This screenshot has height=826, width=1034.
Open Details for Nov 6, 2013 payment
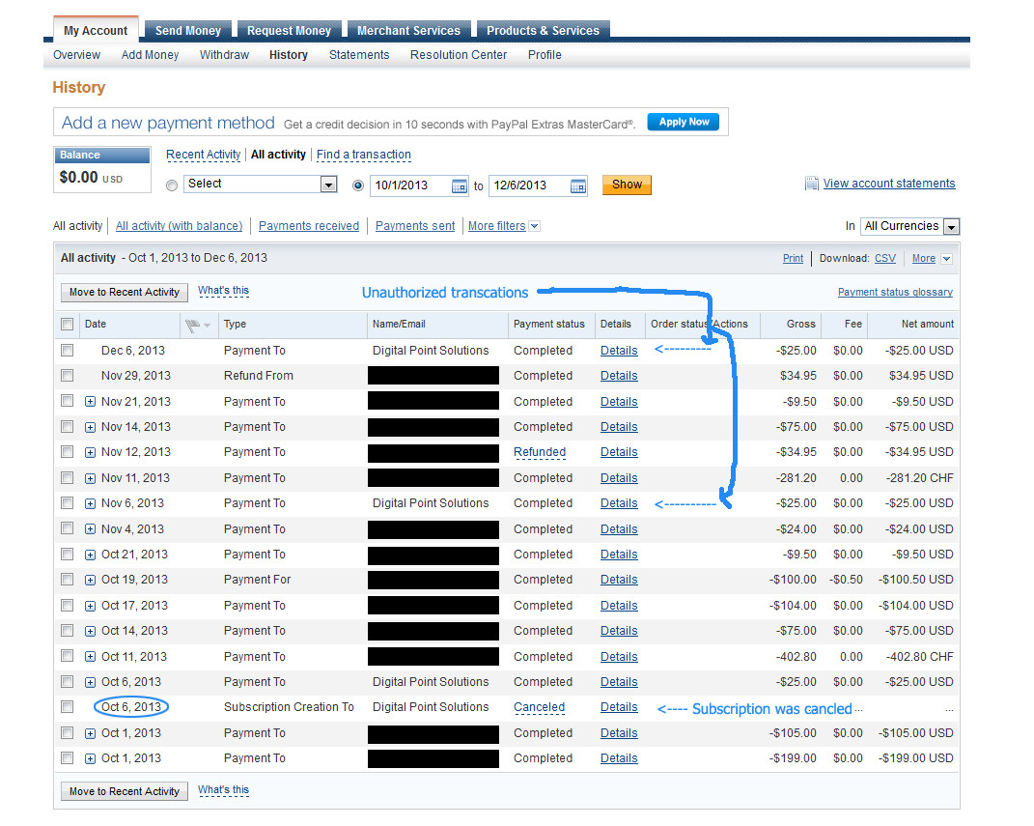tap(619, 503)
